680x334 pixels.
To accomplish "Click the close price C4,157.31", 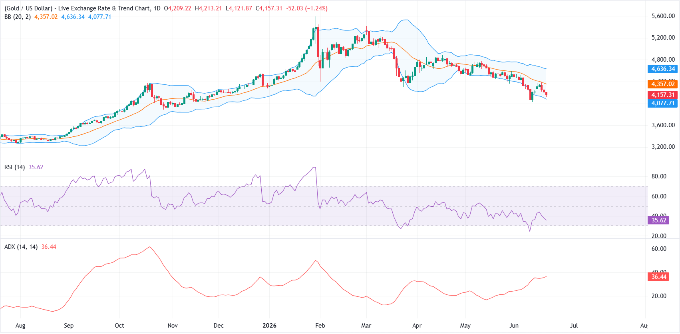I will click(x=269, y=8).
